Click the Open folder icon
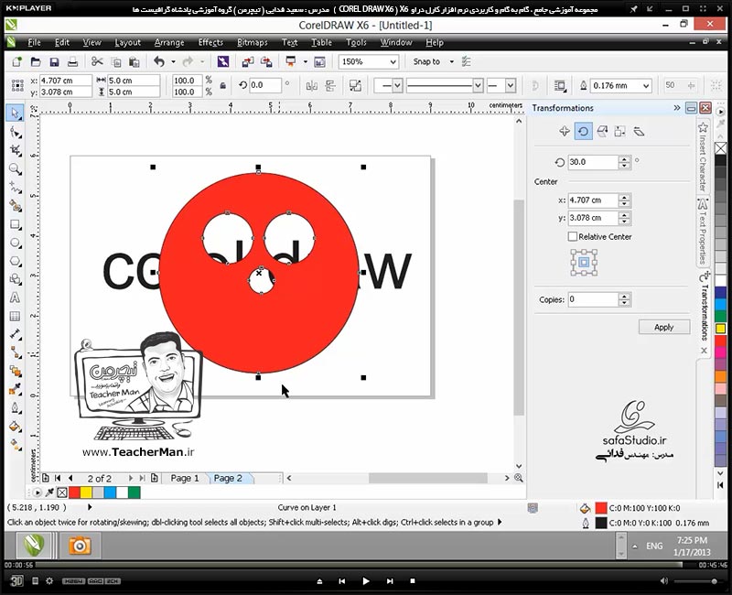Screen dimensions: 732x595 36,61
